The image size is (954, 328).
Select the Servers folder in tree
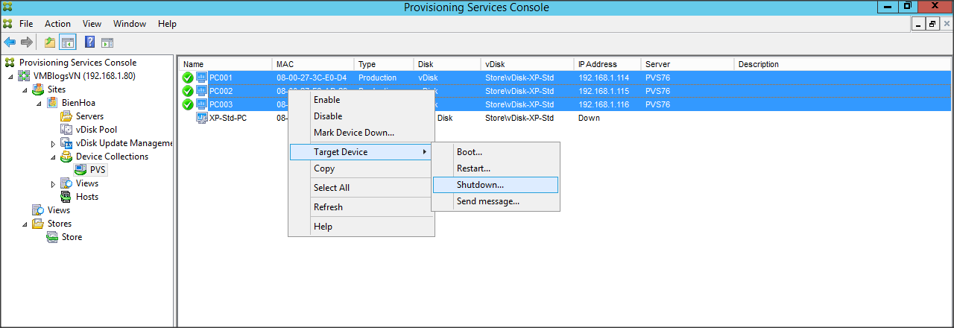(89, 116)
